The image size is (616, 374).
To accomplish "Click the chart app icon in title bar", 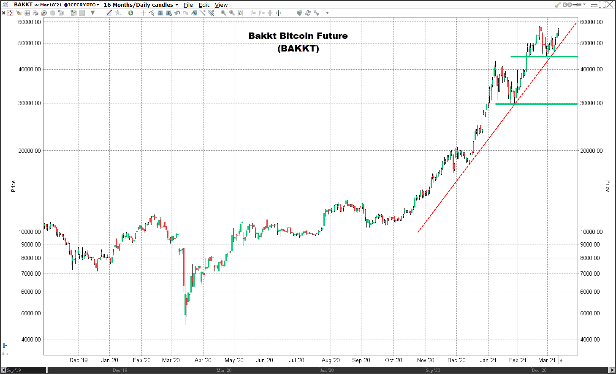I will point(5,5).
